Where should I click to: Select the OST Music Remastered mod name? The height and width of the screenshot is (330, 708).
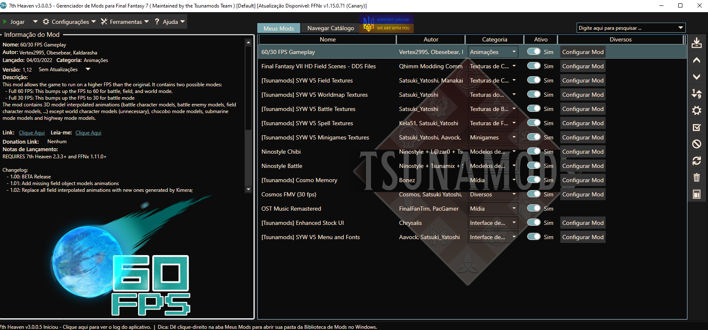pyautogui.click(x=291, y=209)
